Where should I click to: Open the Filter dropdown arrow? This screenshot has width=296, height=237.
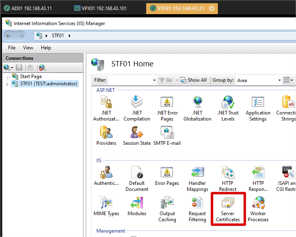point(154,80)
